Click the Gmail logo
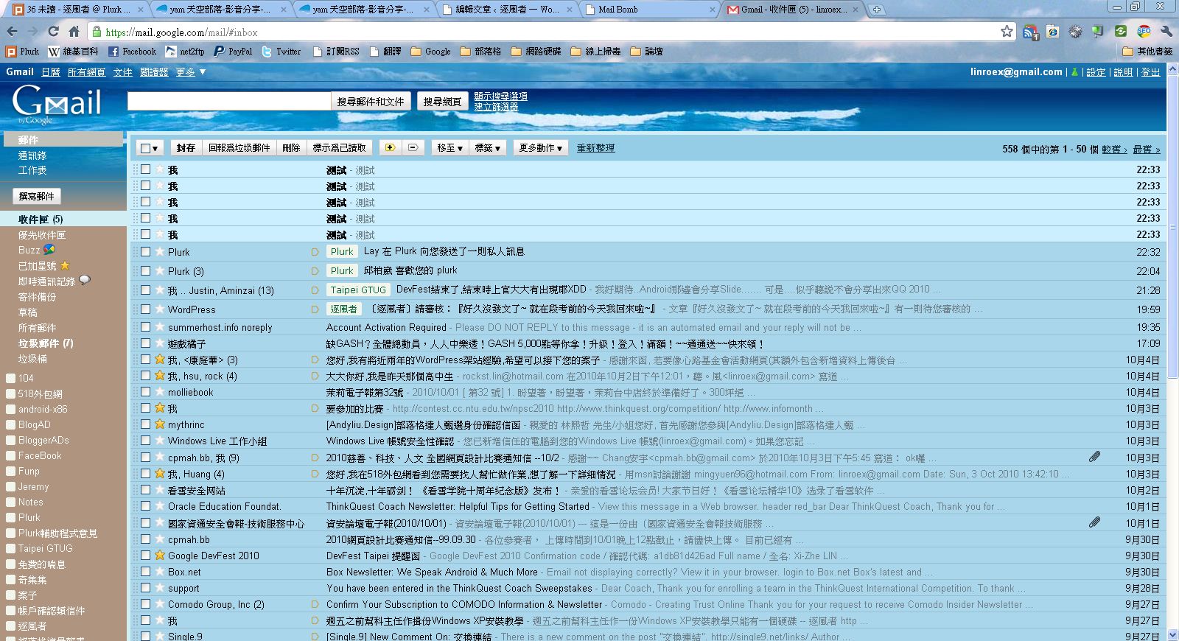Viewport: 1179px width, 641px height. click(56, 104)
